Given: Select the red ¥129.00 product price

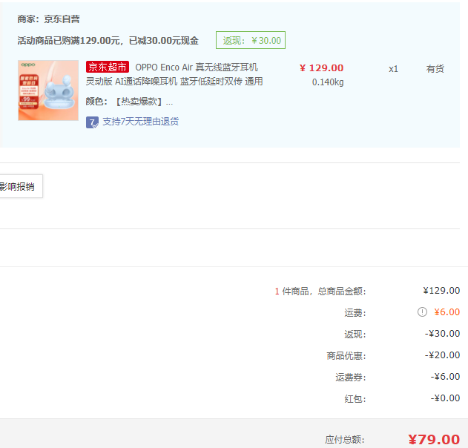Looking at the screenshot, I should click(x=321, y=67).
